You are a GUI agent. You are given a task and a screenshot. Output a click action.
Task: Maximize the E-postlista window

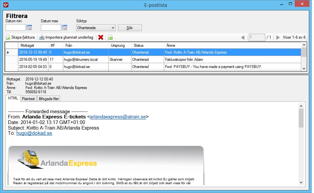(x=290, y=4)
